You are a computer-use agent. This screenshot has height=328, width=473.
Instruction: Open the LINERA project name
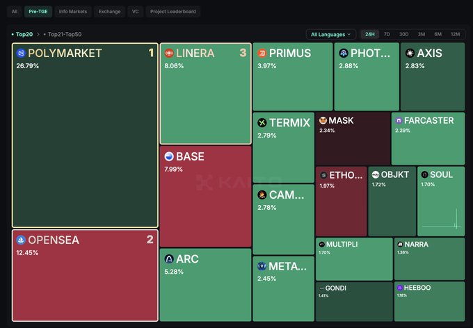(x=195, y=54)
